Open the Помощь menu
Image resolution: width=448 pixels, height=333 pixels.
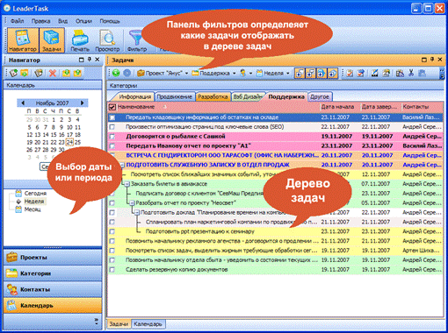pos(110,21)
